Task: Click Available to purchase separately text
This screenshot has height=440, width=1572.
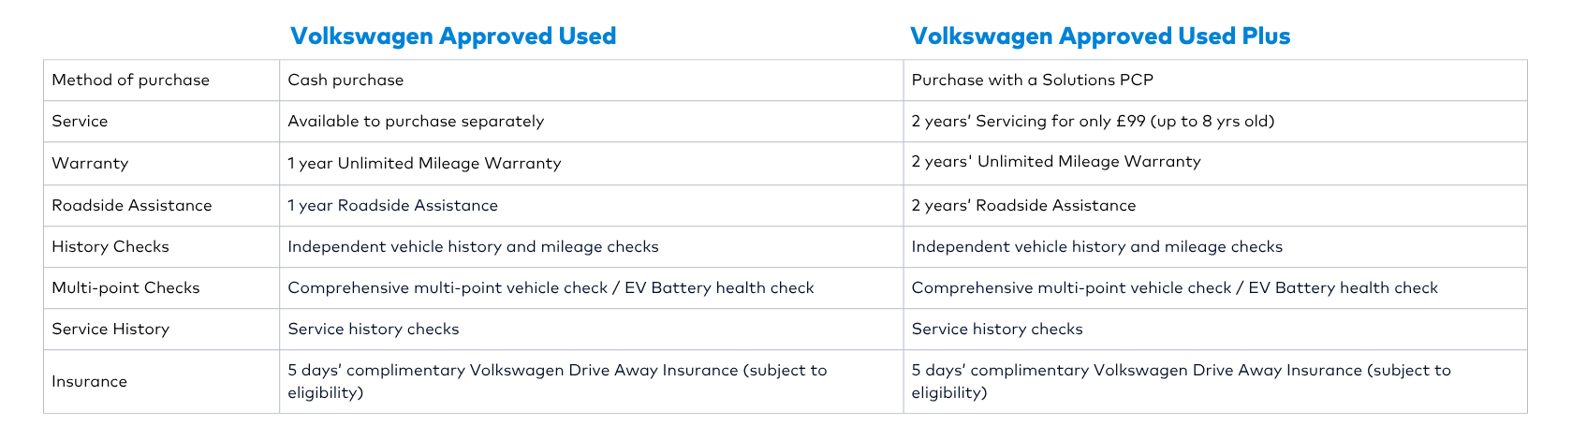Action: coord(416,122)
